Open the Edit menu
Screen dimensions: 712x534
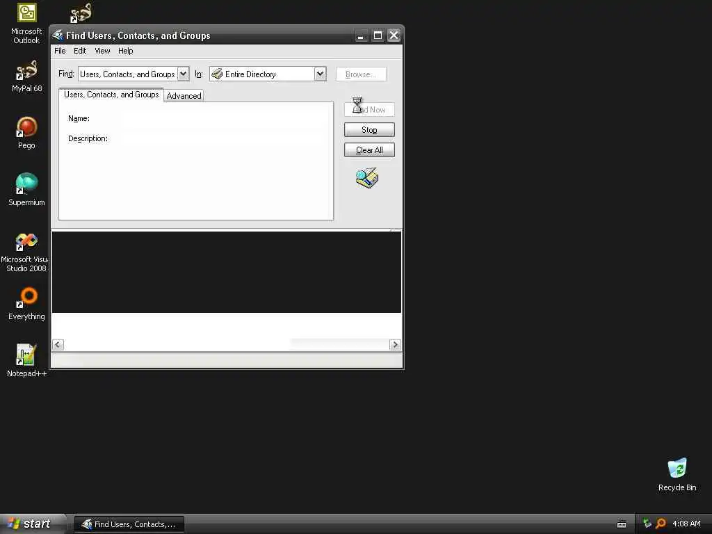(80, 51)
